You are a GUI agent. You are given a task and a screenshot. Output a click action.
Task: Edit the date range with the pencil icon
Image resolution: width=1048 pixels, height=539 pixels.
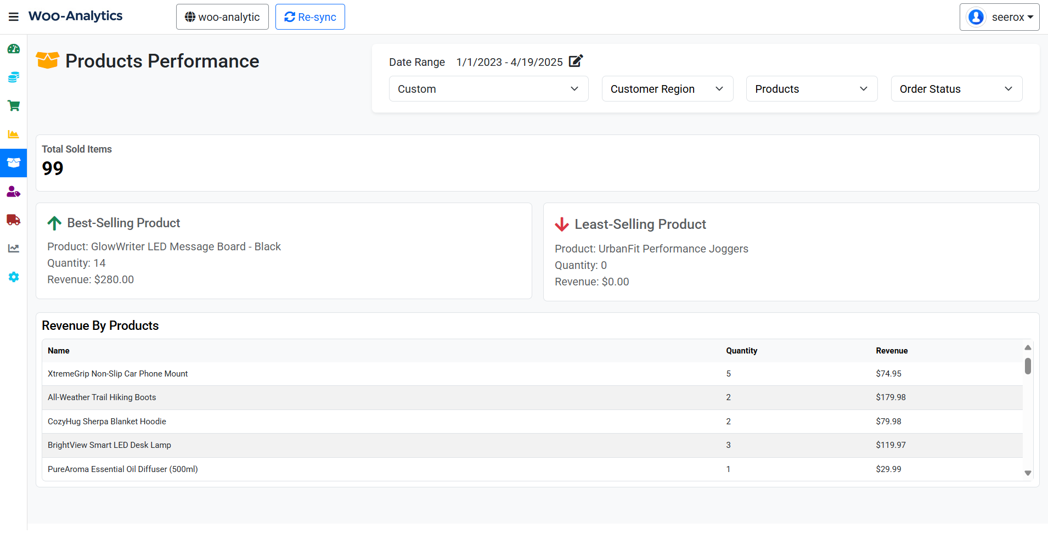574,61
